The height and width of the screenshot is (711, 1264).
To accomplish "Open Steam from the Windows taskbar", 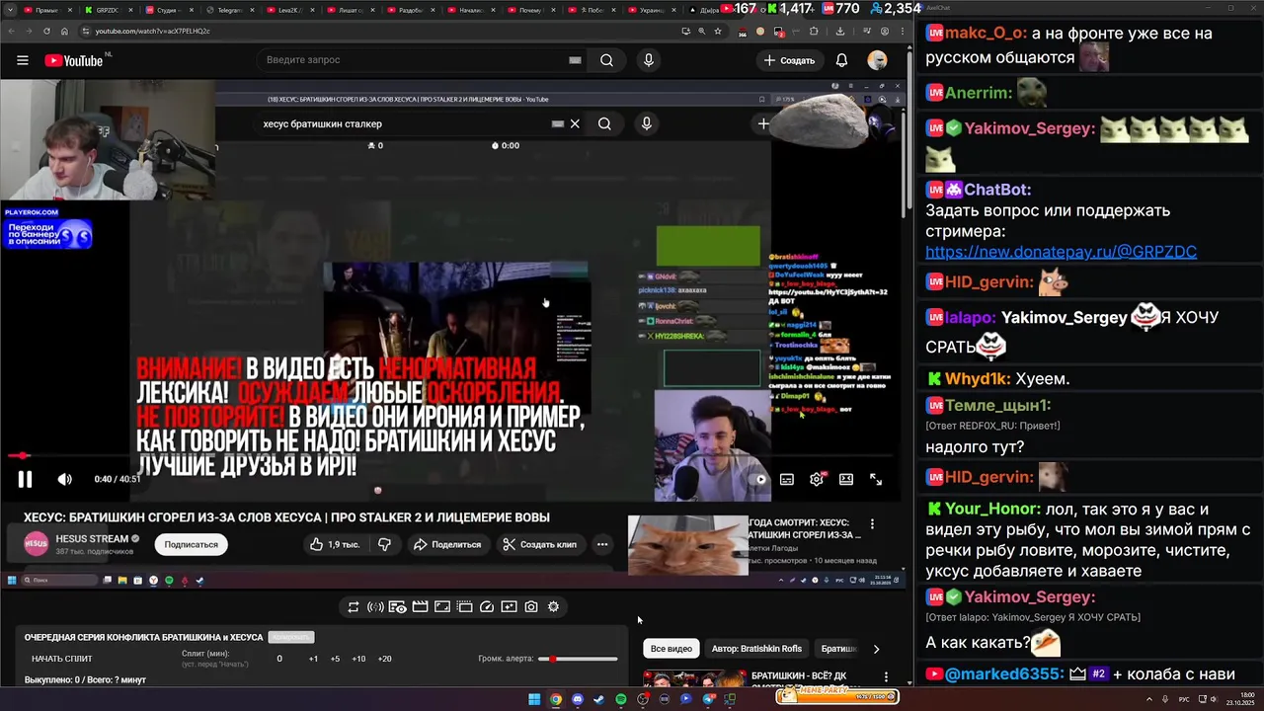I will pos(599,699).
